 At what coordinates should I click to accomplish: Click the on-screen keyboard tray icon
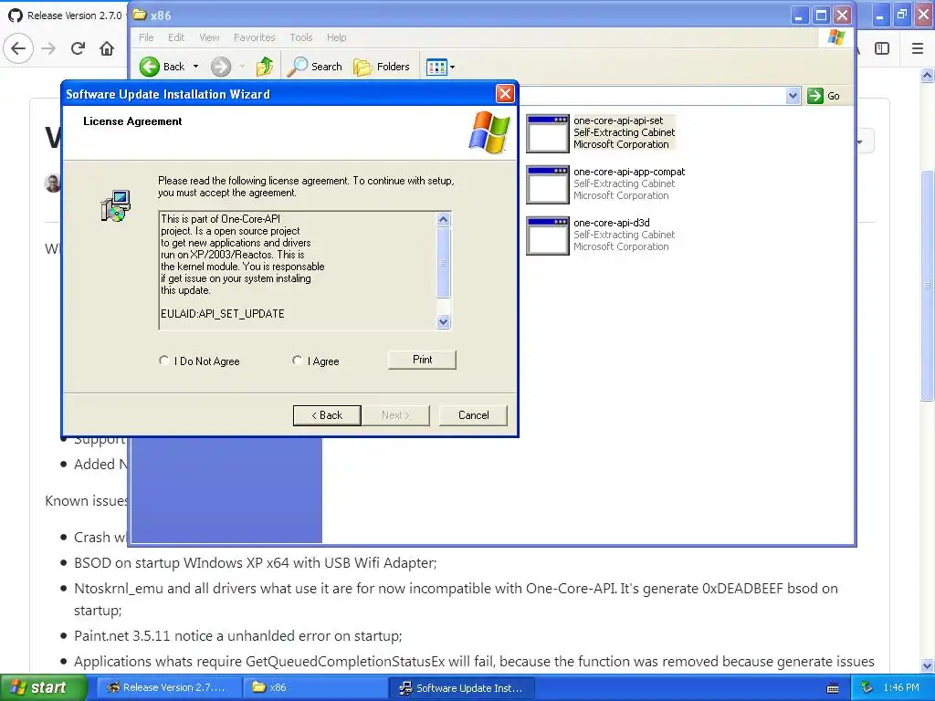click(833, 688)
